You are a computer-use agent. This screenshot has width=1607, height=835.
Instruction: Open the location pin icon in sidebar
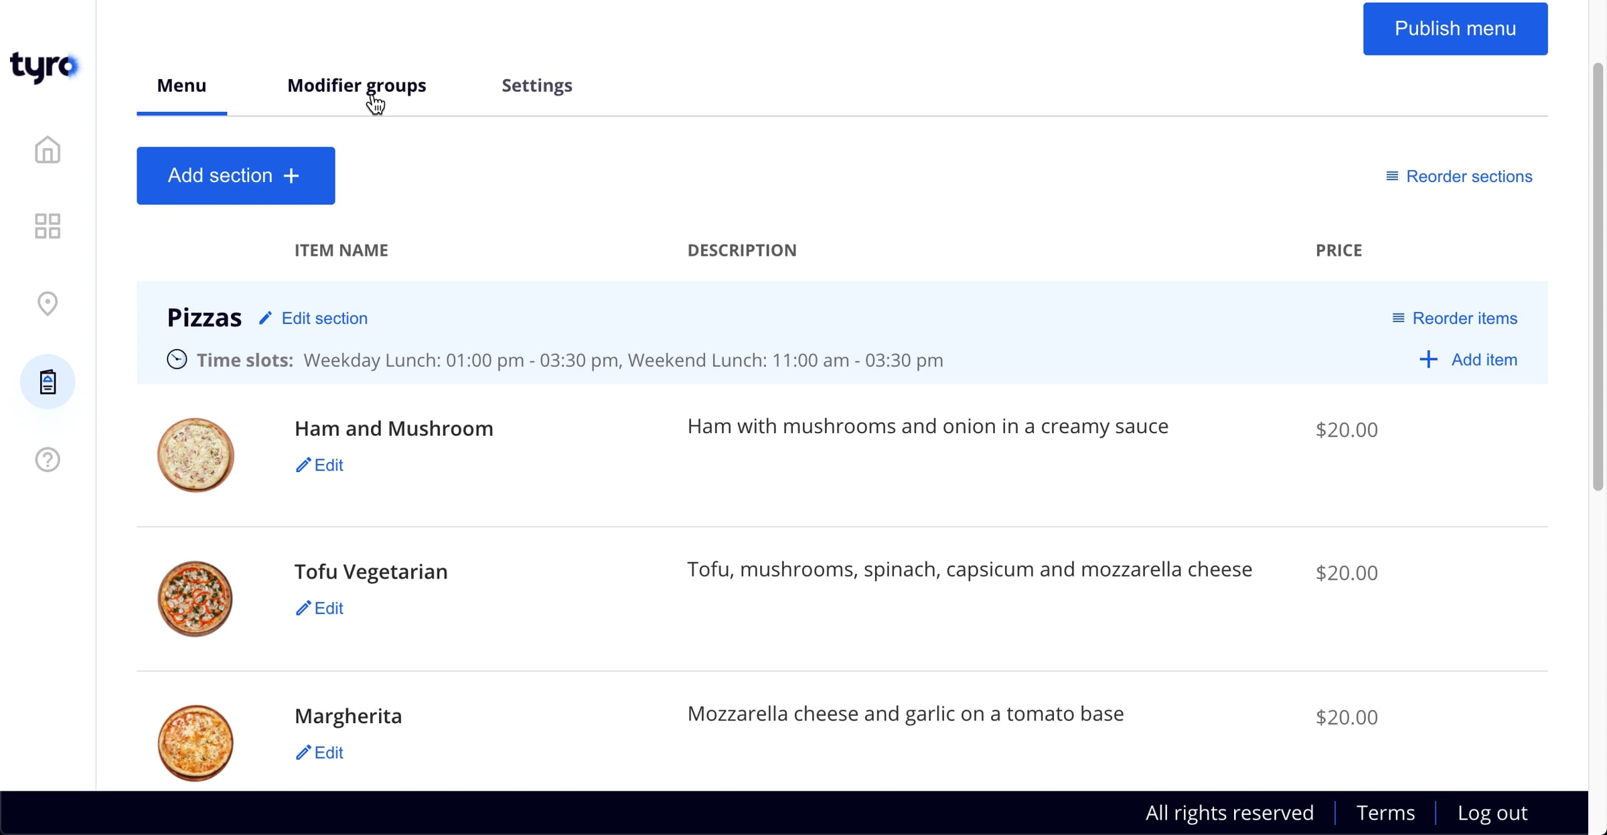coord(48,303)
